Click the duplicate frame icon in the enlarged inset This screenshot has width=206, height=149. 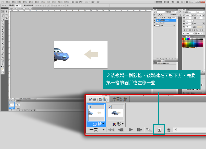(x=159, y=130)
